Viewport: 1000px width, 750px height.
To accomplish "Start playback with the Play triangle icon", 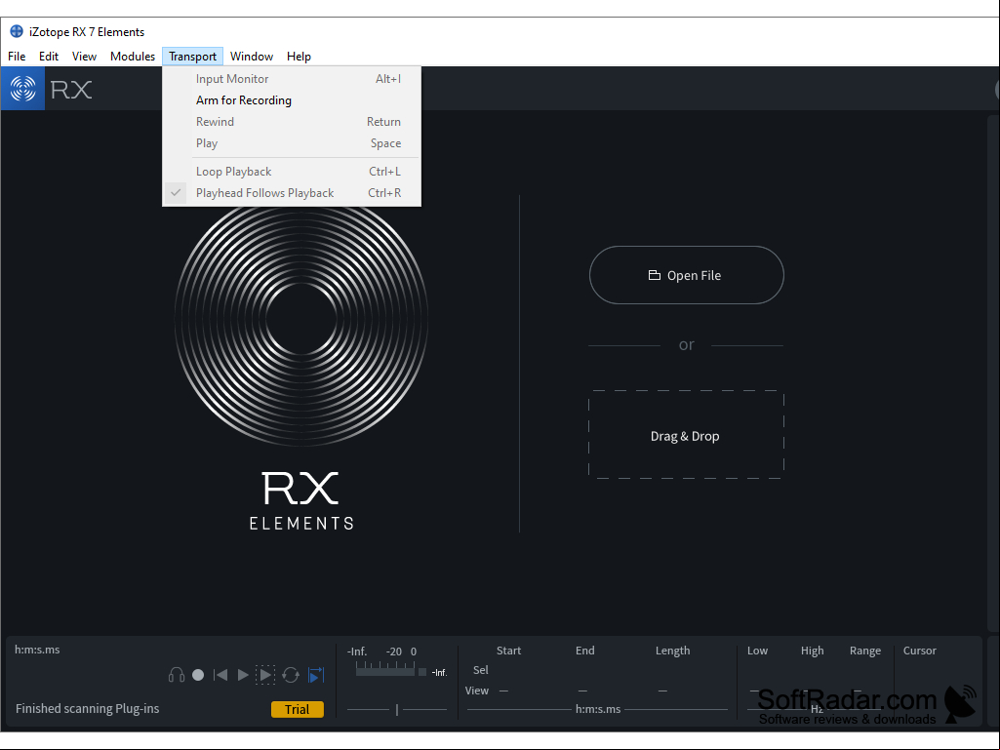I will 243,675.
